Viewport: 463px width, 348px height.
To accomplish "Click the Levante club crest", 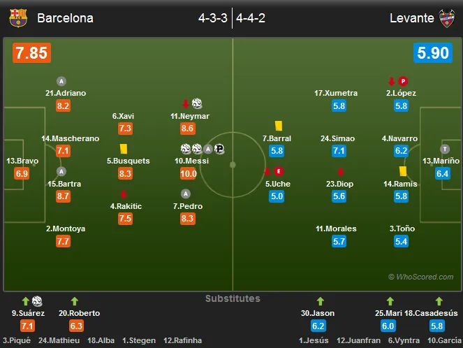I will [446, 18].
